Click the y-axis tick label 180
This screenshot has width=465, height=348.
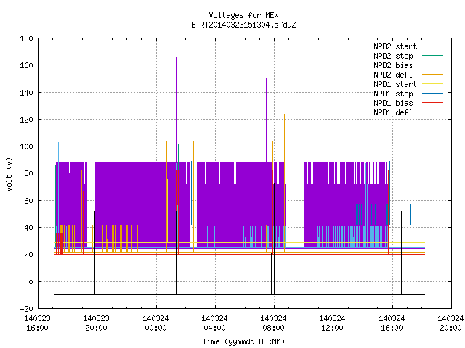26,38
